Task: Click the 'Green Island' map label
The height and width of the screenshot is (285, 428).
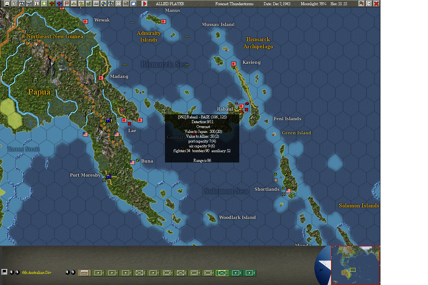Action: click(x=296, y=133)
